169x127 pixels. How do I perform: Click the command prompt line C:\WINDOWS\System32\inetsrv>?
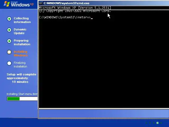coord(65,17)
